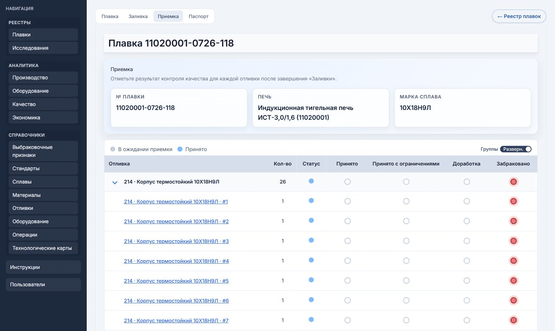Click the red Забраковано radio for casting #7
Viewport: 555px width, 331px height.
pos(513,320)
